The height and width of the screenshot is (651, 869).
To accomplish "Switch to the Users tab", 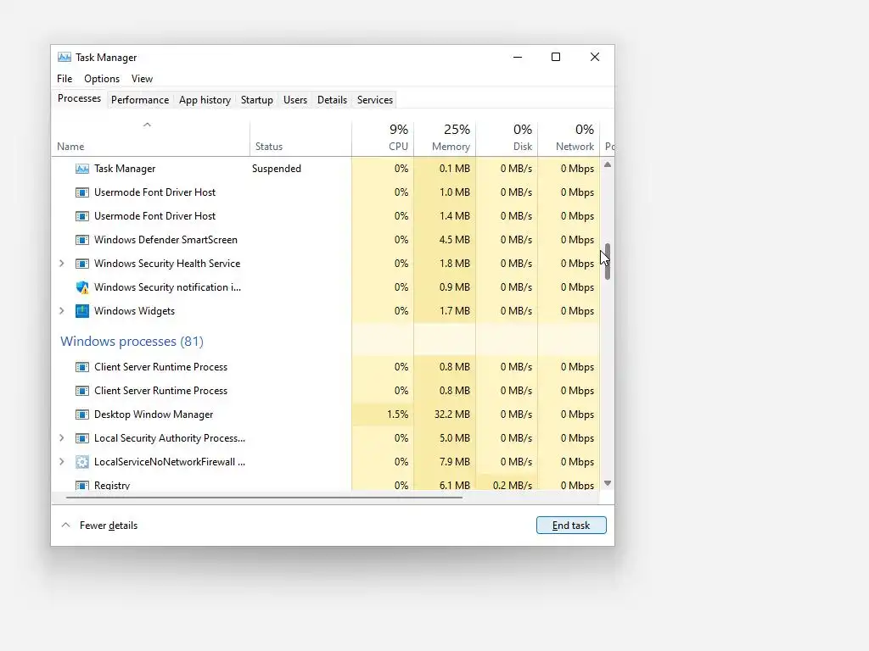I will 294,100.
